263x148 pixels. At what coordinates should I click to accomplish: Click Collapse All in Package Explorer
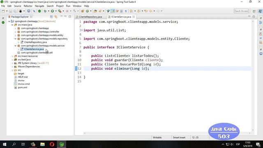point(51,17)
